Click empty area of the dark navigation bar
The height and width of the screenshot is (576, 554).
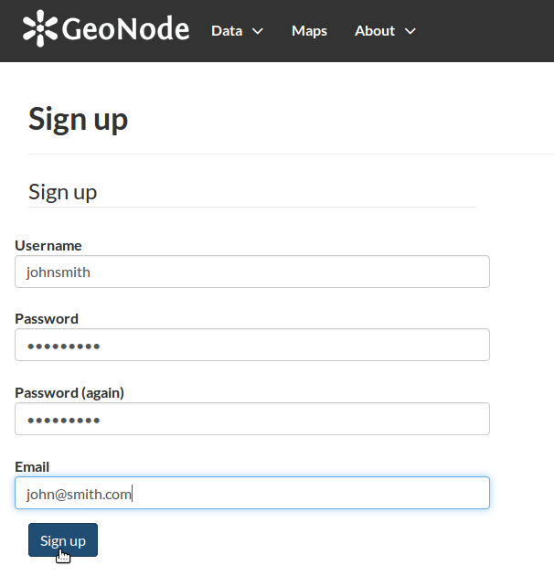pos(485,31)
